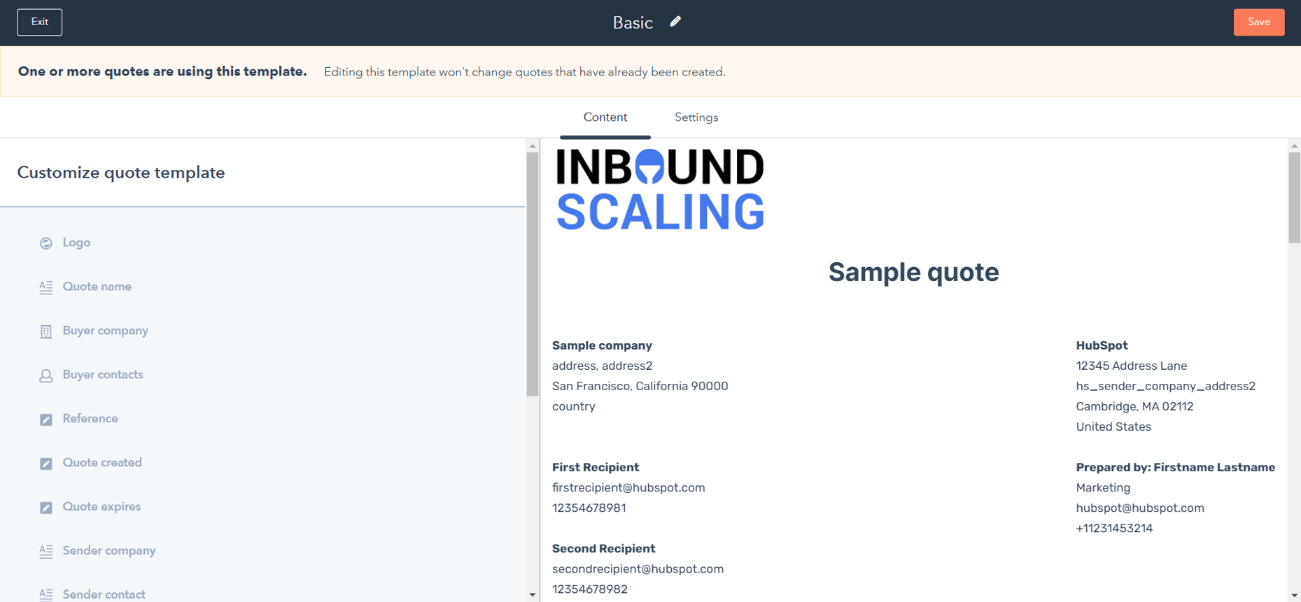The image size is (1301, 602).
Task: Click the Sample quote heading in preview
Action: pos(913,272)
